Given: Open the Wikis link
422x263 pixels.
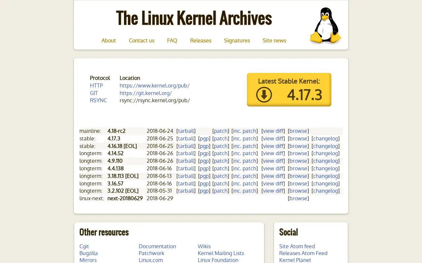Looking at the screenshot, I should (x=204, y=246).
